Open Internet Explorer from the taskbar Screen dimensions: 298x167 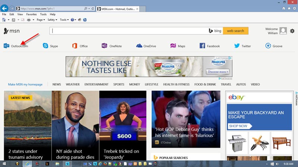point(27,164)
